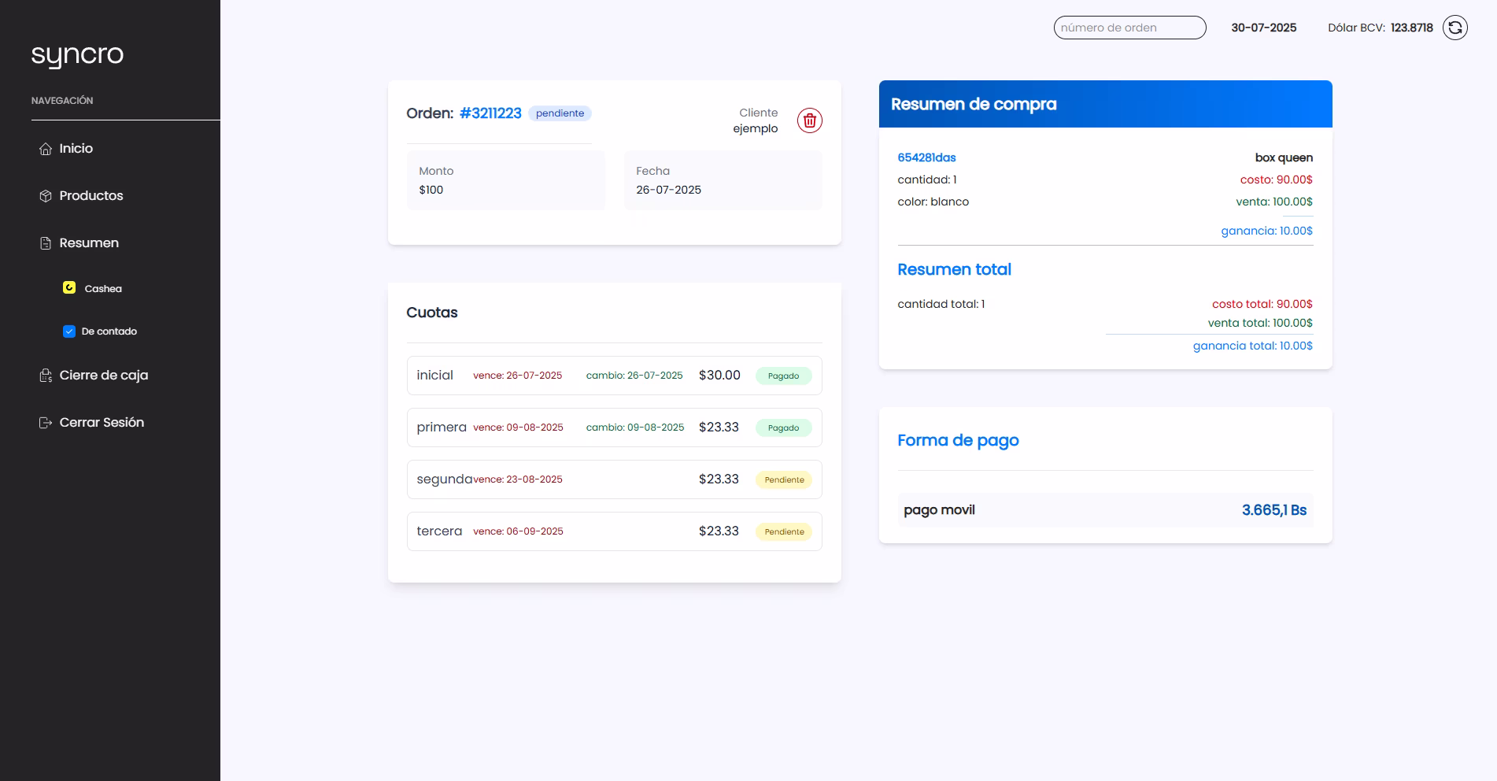Click the cantidad total: 1 line
The image size is (1497, 781).
click(x=941, y=304)
